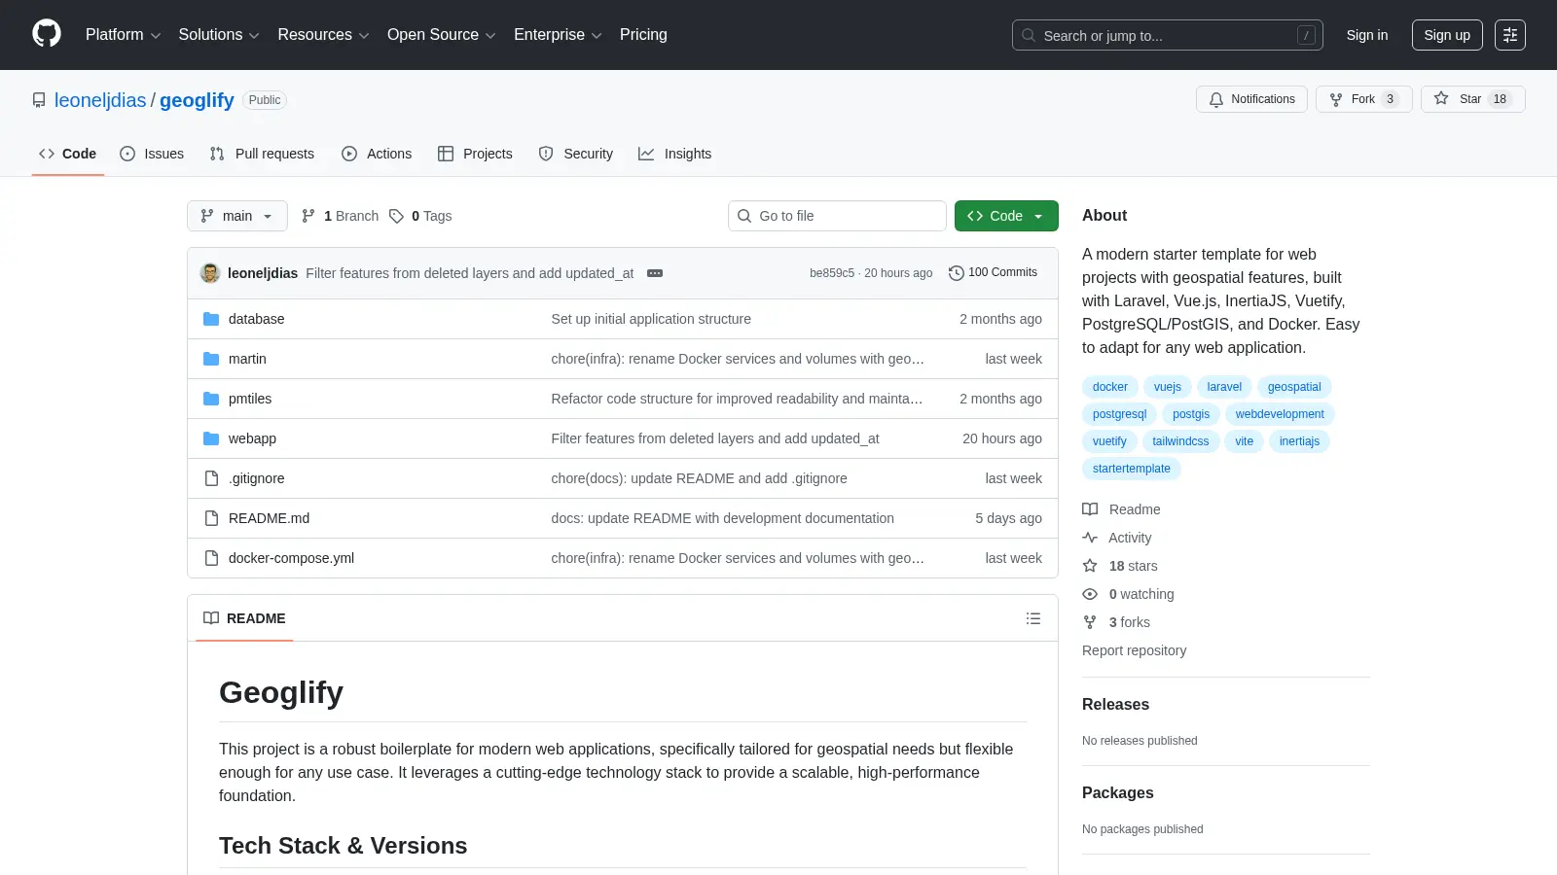The width and height of the screenshot is (1557, 875).
Task: Click the geospatial topic tag
Action: (1294, 387)
